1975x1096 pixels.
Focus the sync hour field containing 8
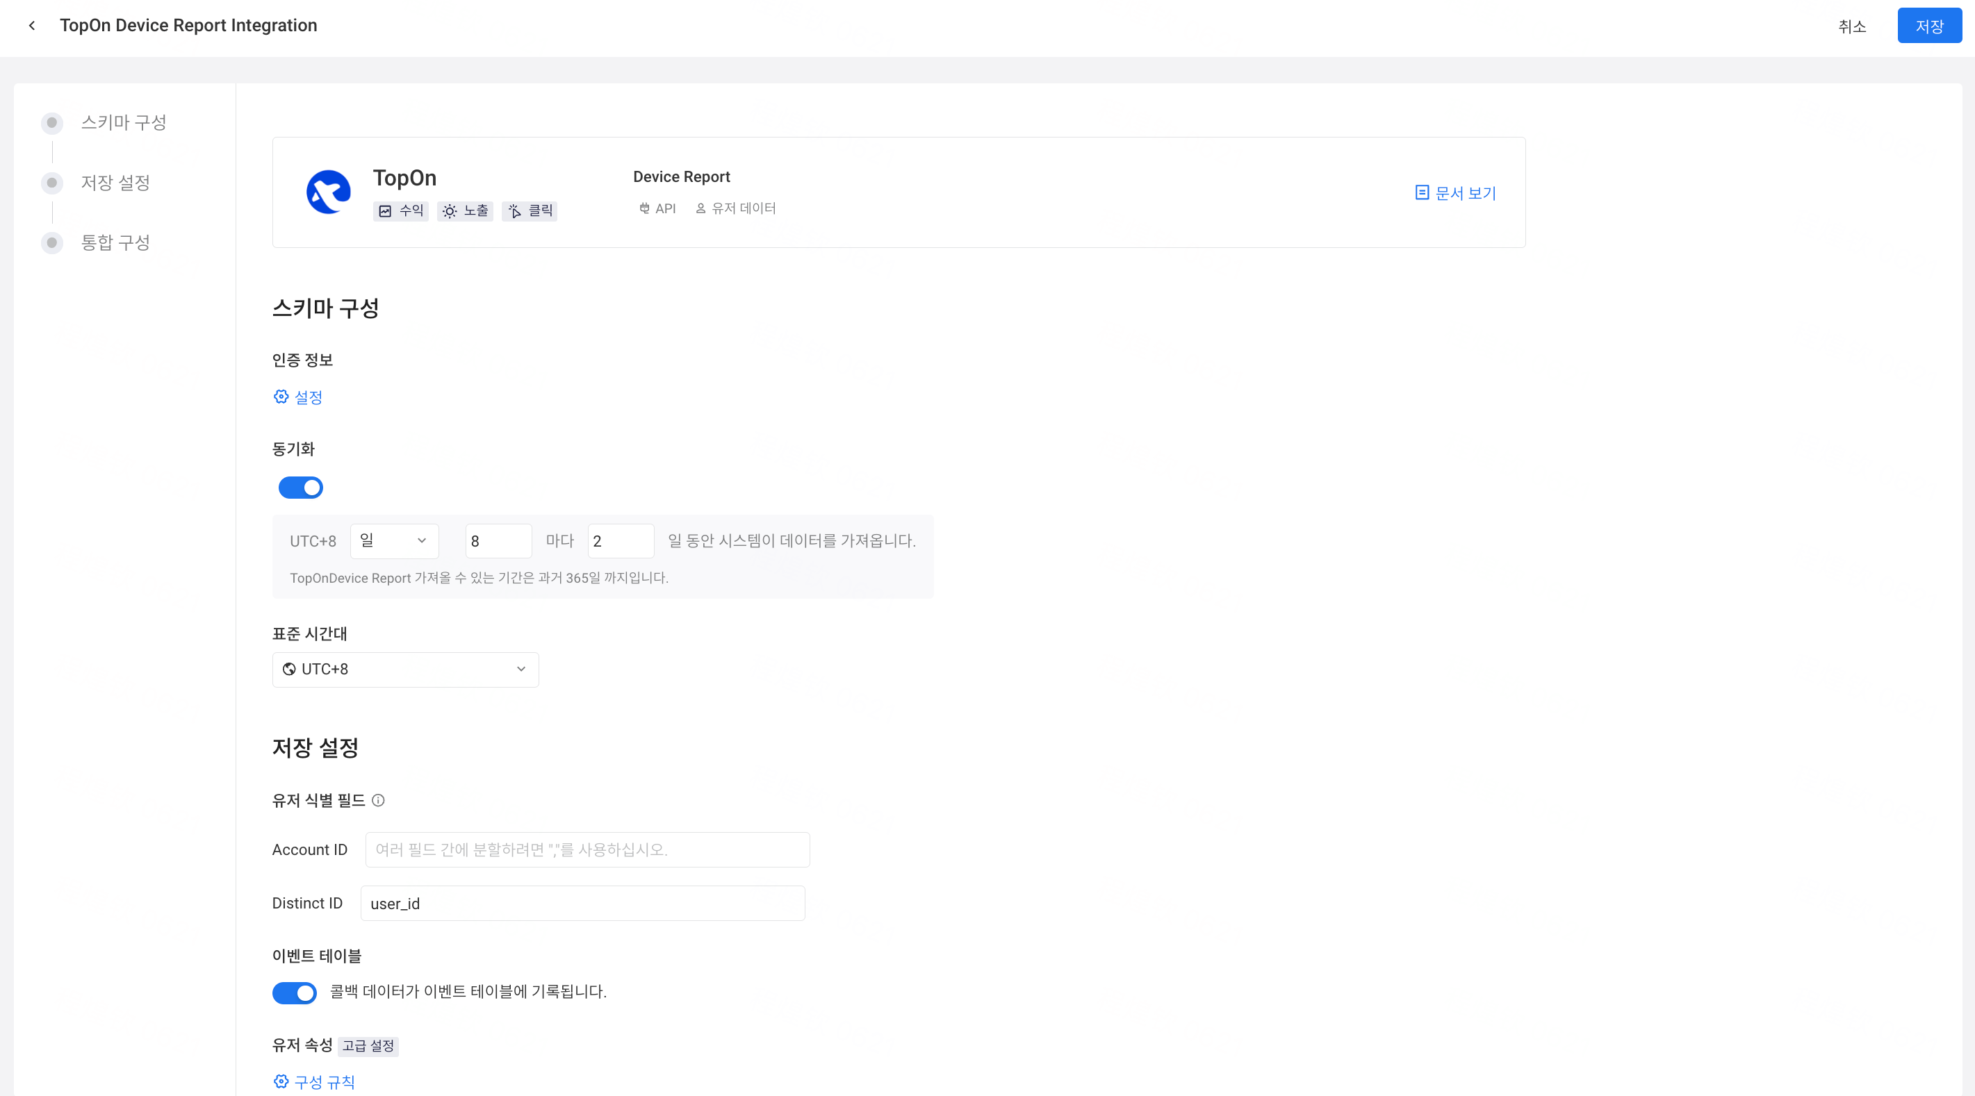click(x=498, y=541)
